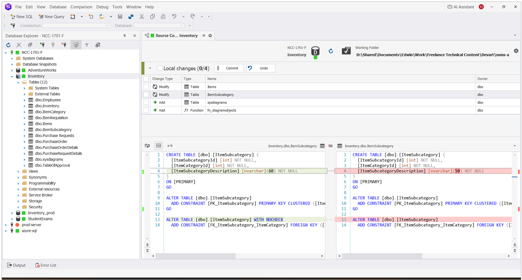Close the Source Control Inventory tab
The image size is (522, 280).
pos(210,36)
